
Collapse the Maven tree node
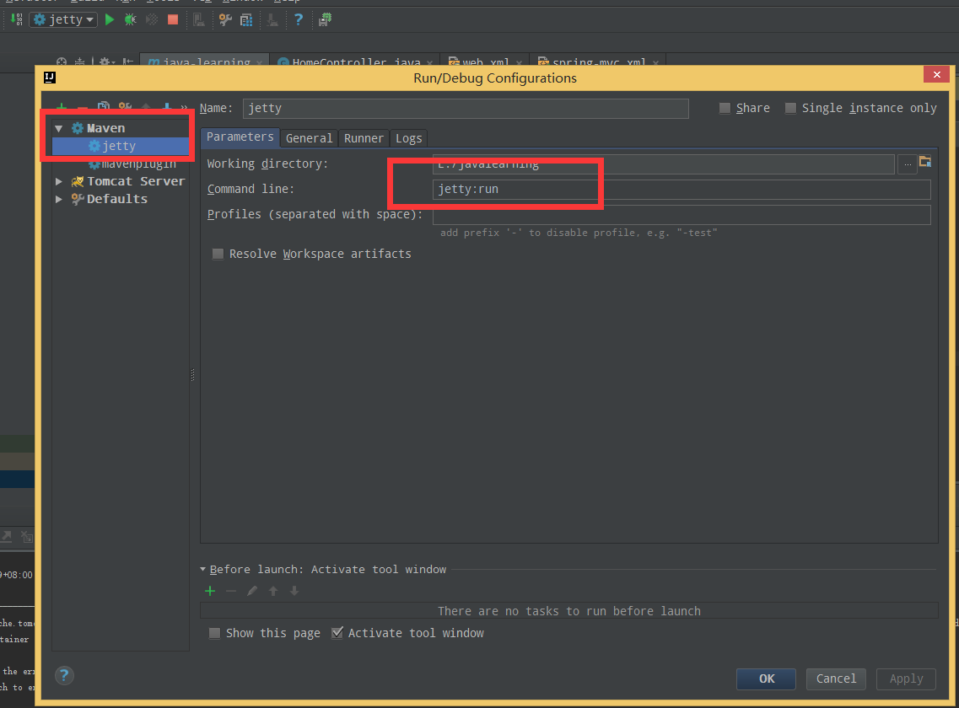click(59, 128)
